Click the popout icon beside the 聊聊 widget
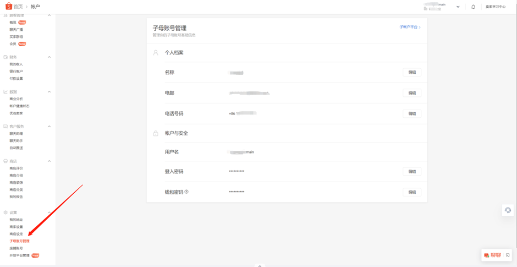 [508, 255]
